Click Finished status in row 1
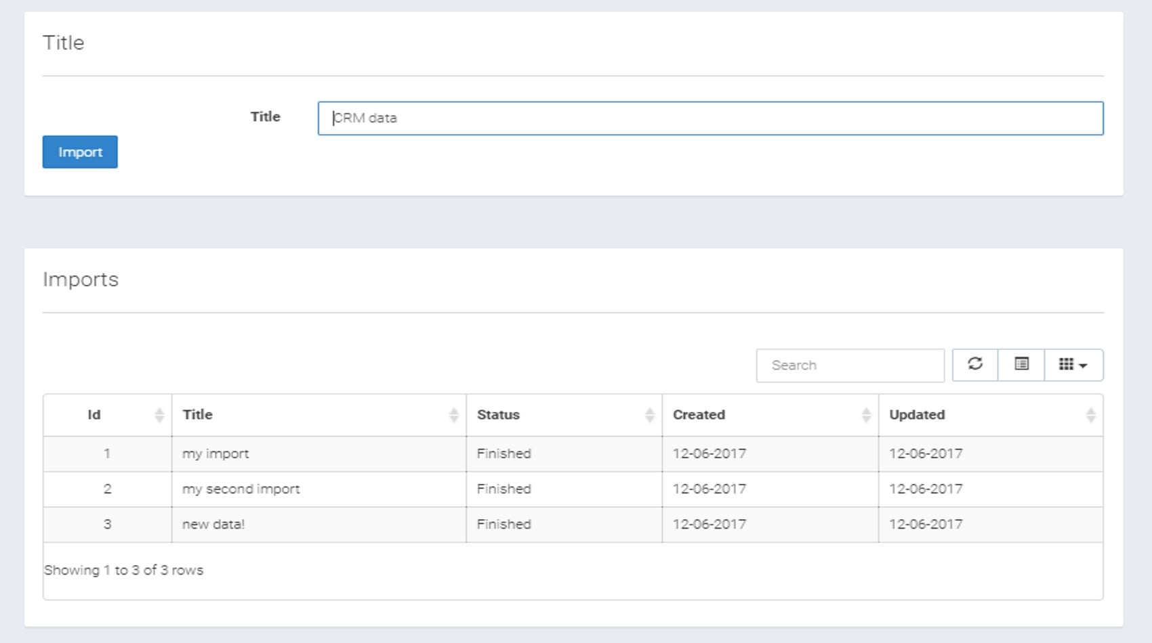 coord(503,454)
